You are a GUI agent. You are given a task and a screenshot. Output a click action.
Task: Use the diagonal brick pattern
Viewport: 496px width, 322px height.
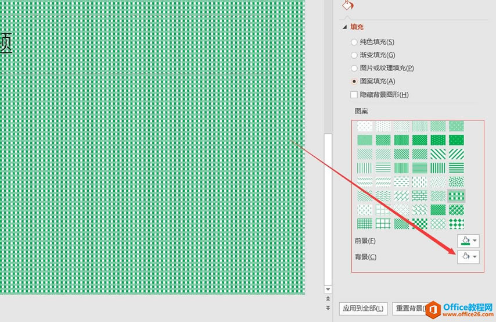401,196
